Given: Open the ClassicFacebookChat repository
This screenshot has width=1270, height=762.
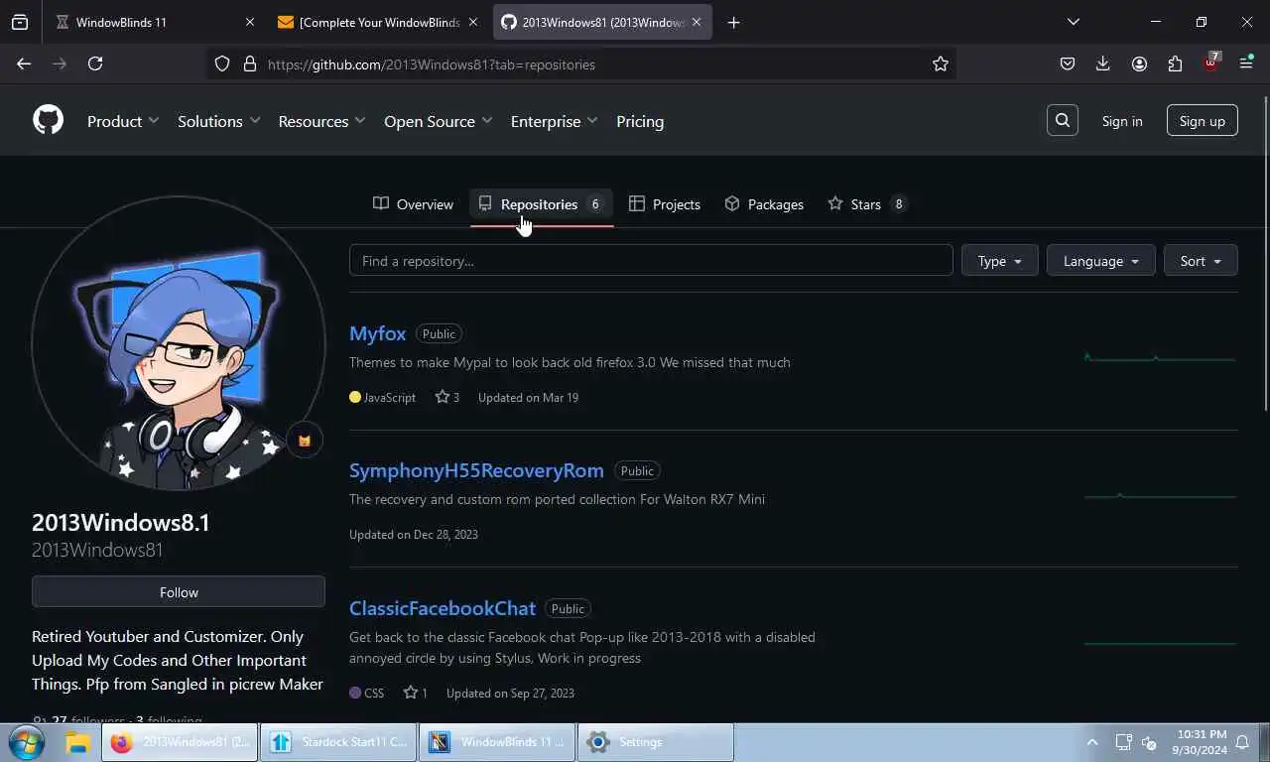Looking at the screenshot, I should point(443,608).
